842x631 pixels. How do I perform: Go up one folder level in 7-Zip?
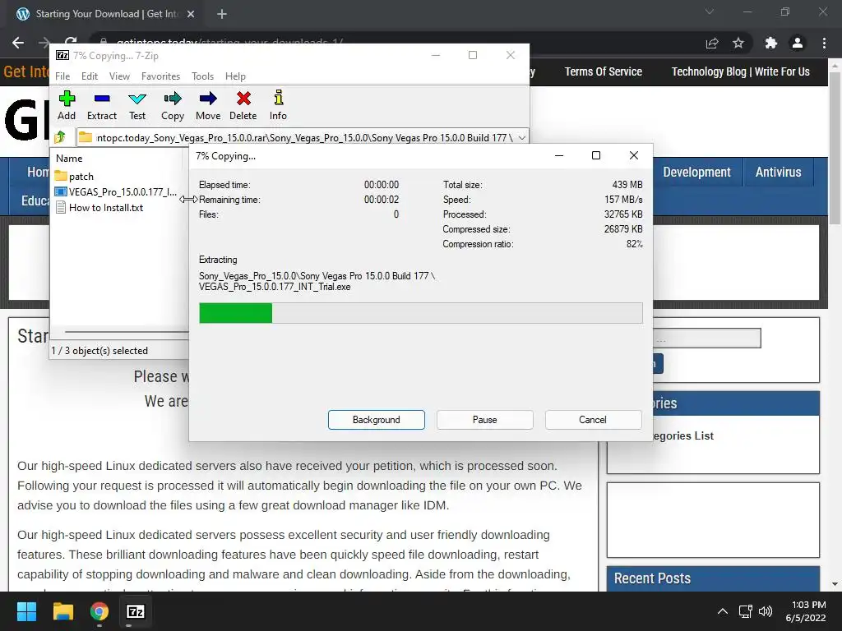[x=60, y=137]
